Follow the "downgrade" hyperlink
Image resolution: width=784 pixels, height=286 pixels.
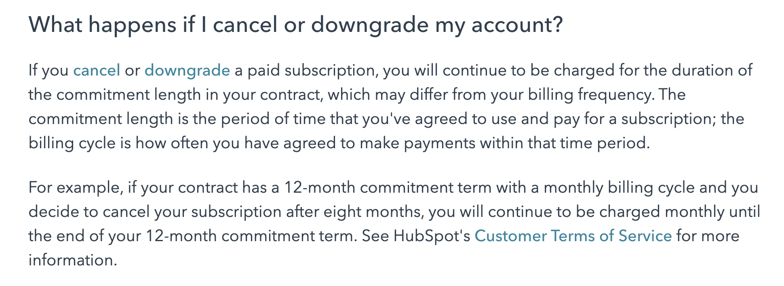click(x=187, y=71)
